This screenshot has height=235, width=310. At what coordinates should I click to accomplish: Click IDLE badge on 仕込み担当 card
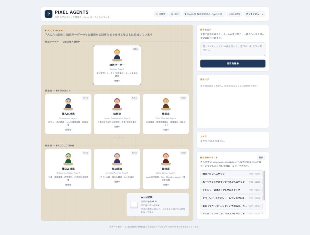tap(86, 153)
